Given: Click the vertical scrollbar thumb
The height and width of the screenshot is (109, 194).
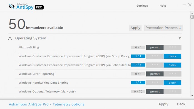Looking at the screenshot, I should pyautogui.click(x=192, y=17).
